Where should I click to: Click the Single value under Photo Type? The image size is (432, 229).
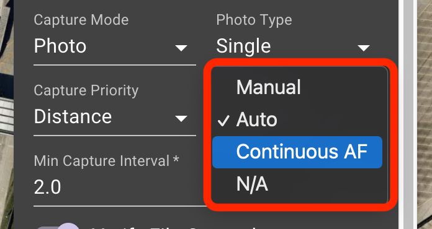243,46
